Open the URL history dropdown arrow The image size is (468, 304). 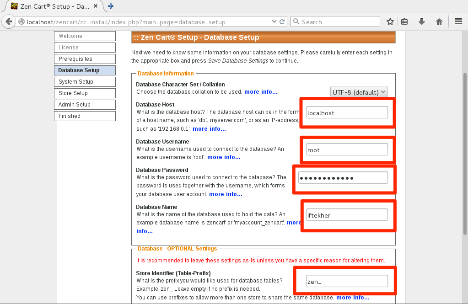[x=274, y=21]
